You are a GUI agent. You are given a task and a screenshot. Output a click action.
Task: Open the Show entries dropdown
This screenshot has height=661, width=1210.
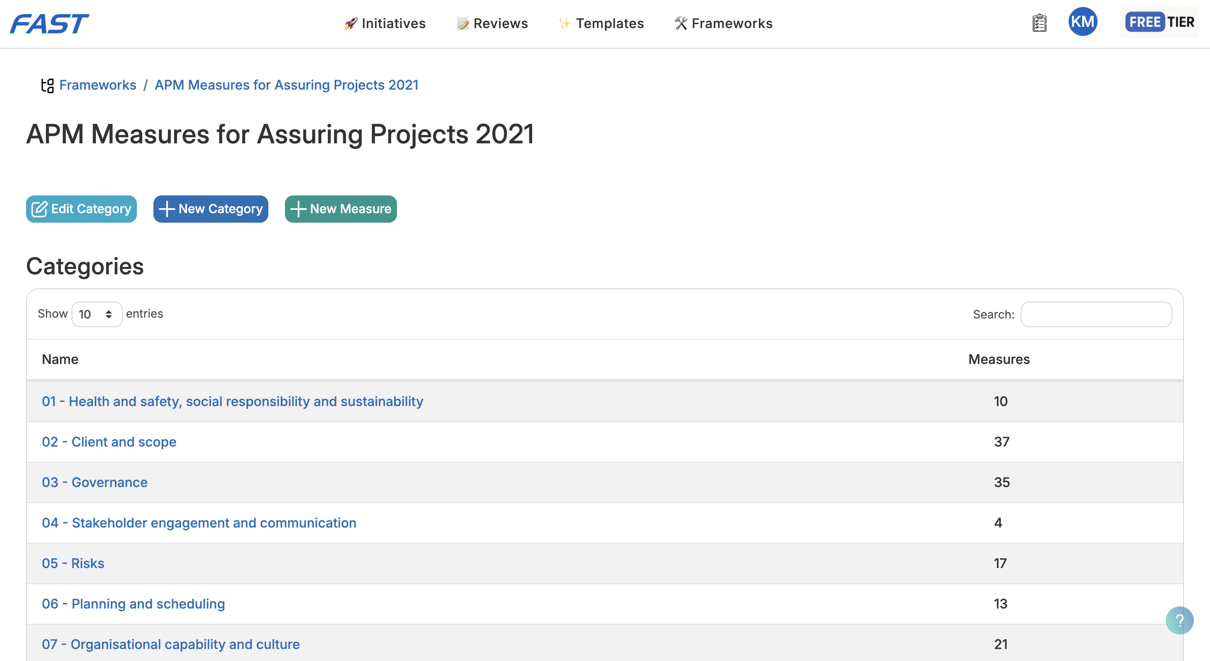click(96, 314)
